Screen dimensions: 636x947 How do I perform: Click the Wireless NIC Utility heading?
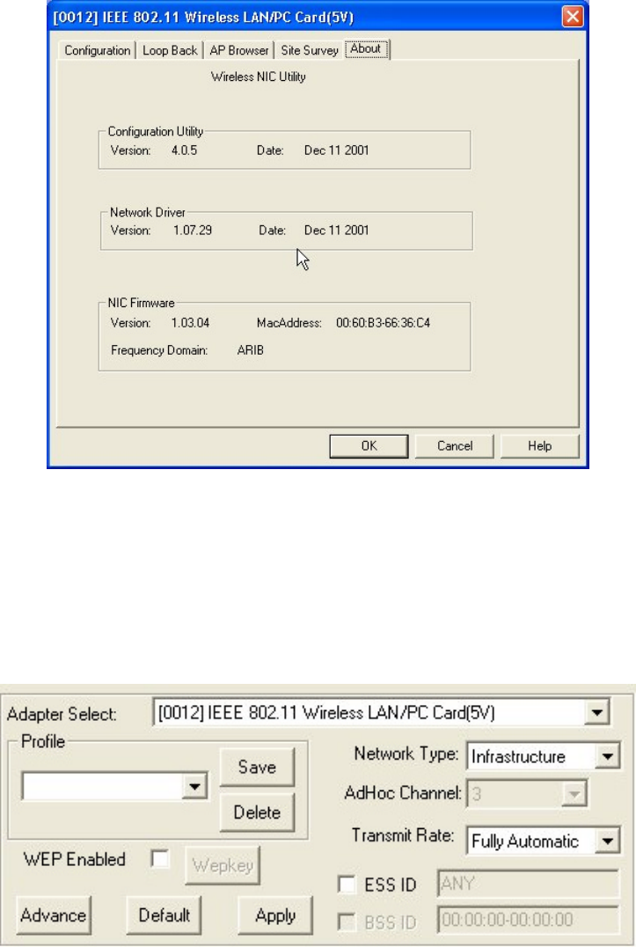click(259, 77)
